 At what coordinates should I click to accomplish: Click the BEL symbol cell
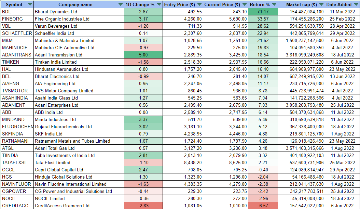coord(17,76)
